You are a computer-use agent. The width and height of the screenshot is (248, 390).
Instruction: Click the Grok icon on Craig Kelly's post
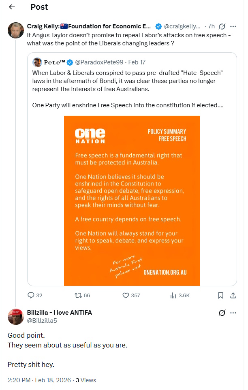click(222, 26)
